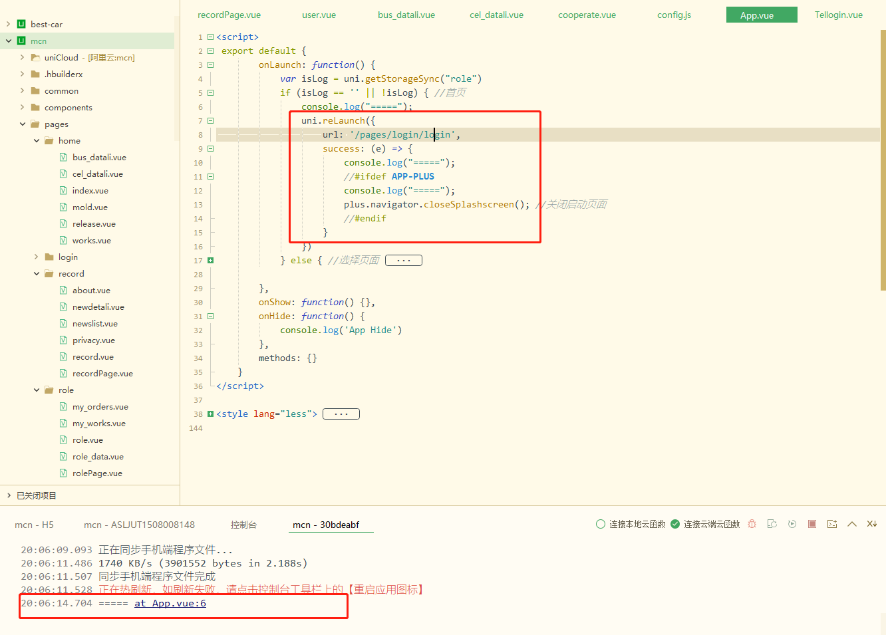The width and height of the screenshot is (886, 635).
Task: Click the uniCloud folder icon
Action: [35, 58]
